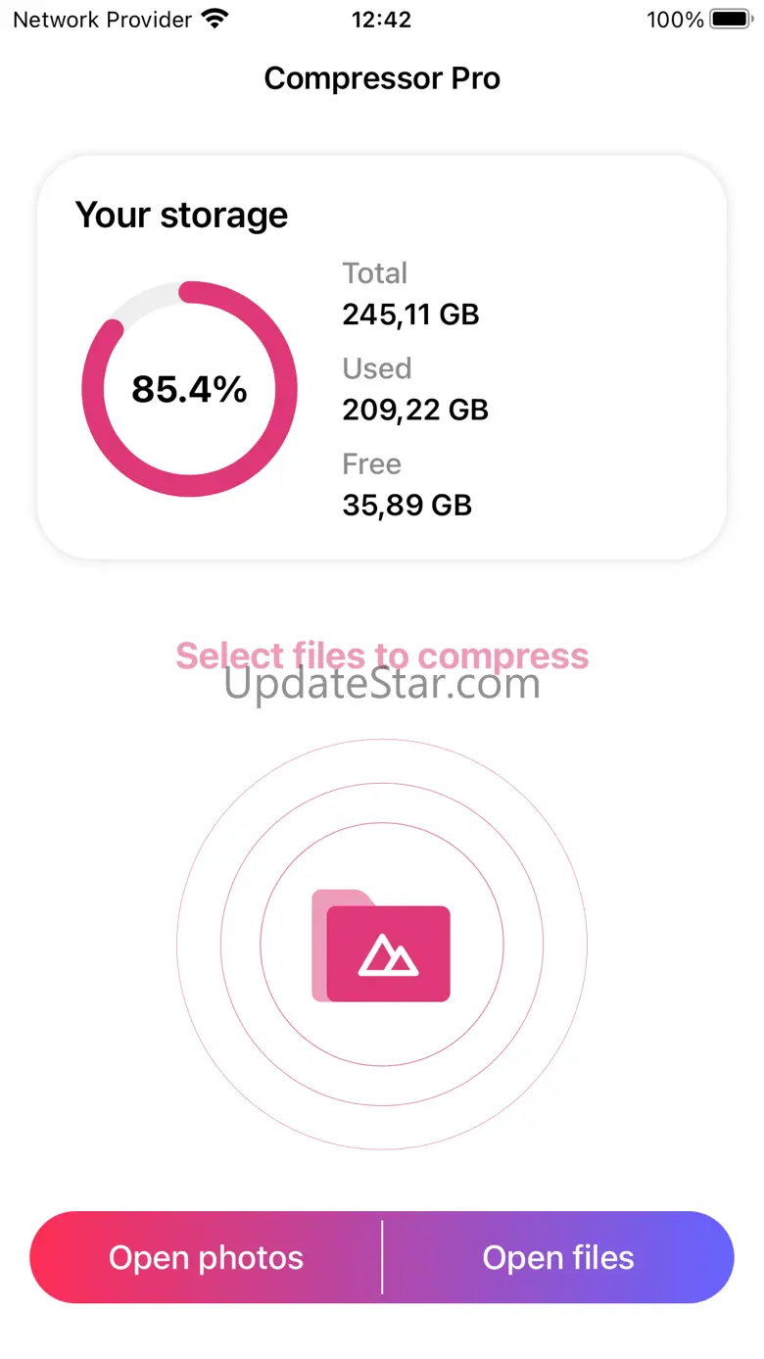Tap the Total storage label
Screen dimensions: 764x1359
pyautogui.click(x=374, y=273)
